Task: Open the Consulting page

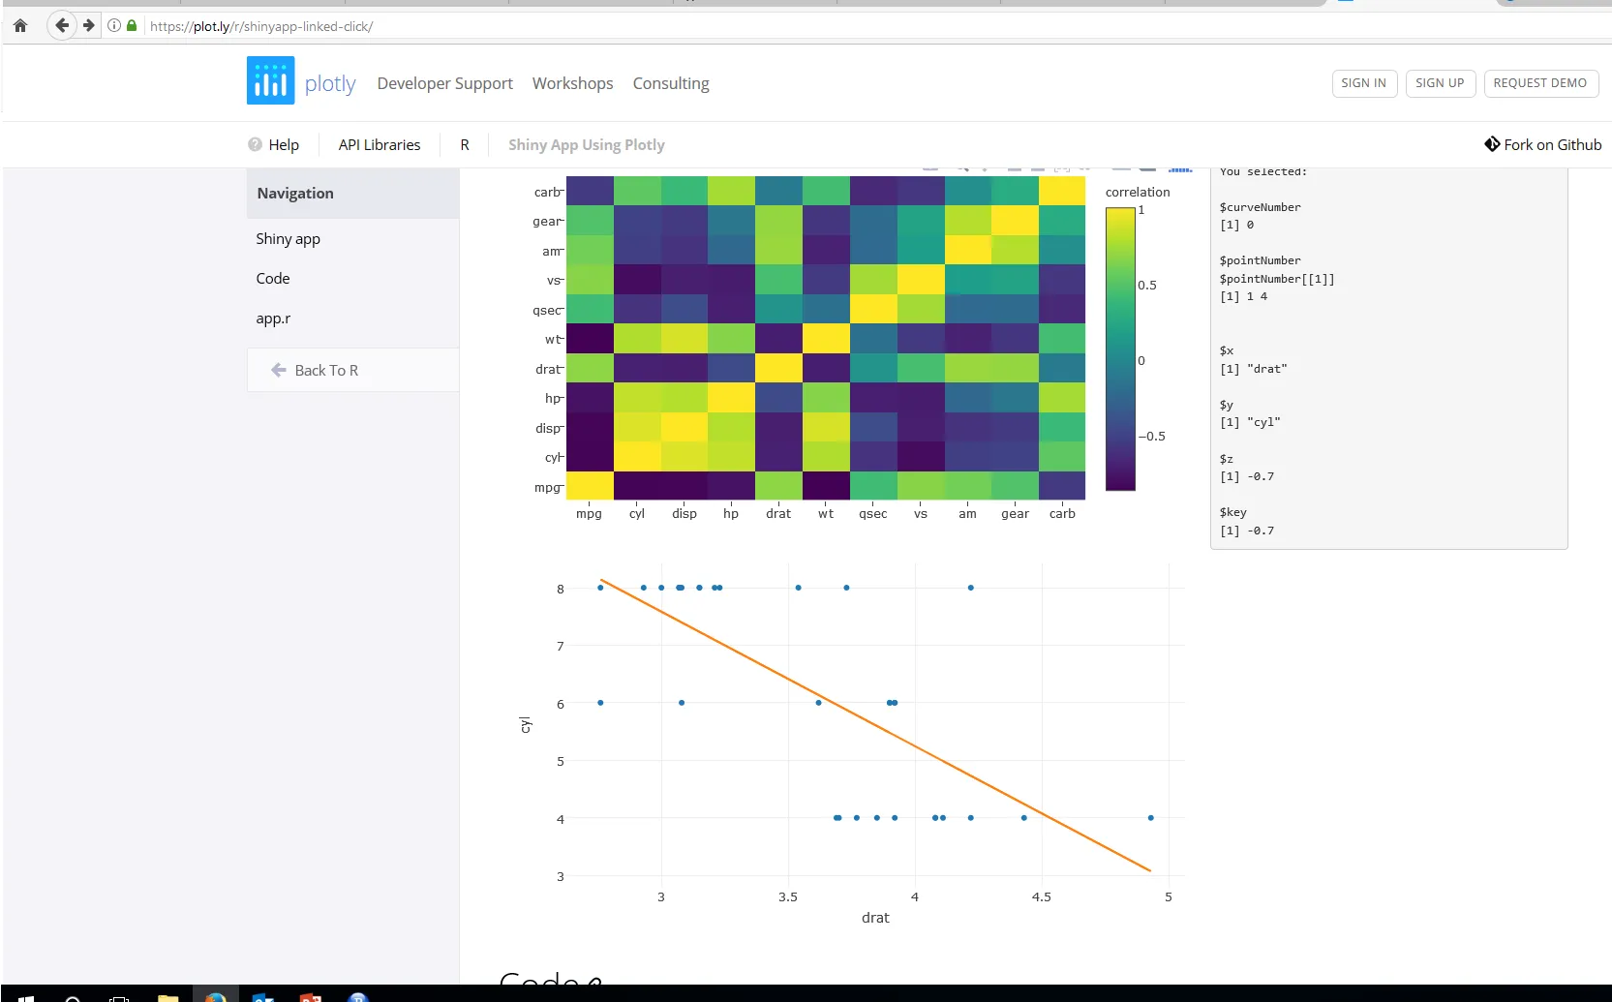Action: [x=671, y=83]
